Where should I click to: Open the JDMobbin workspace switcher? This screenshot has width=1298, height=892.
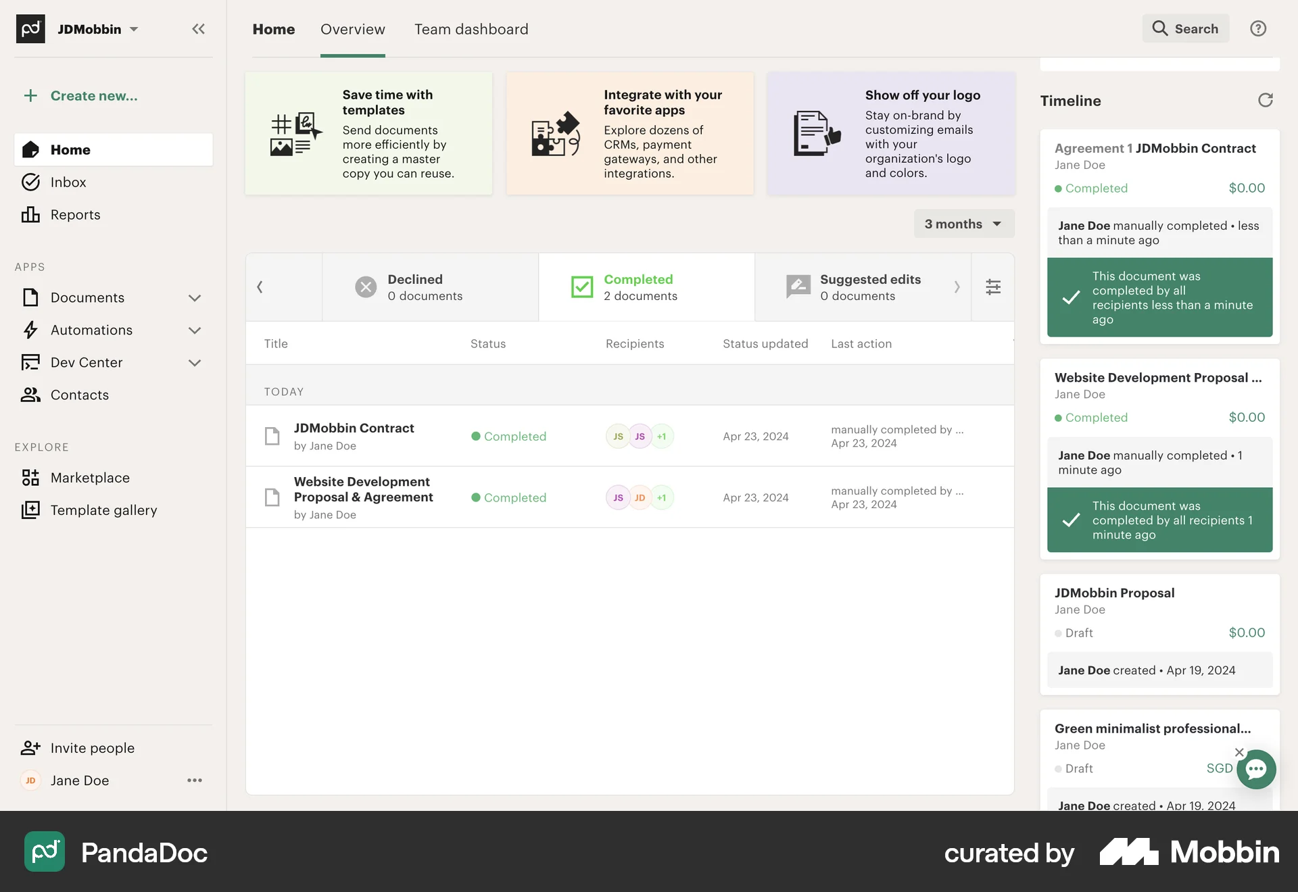pos(98,28)
